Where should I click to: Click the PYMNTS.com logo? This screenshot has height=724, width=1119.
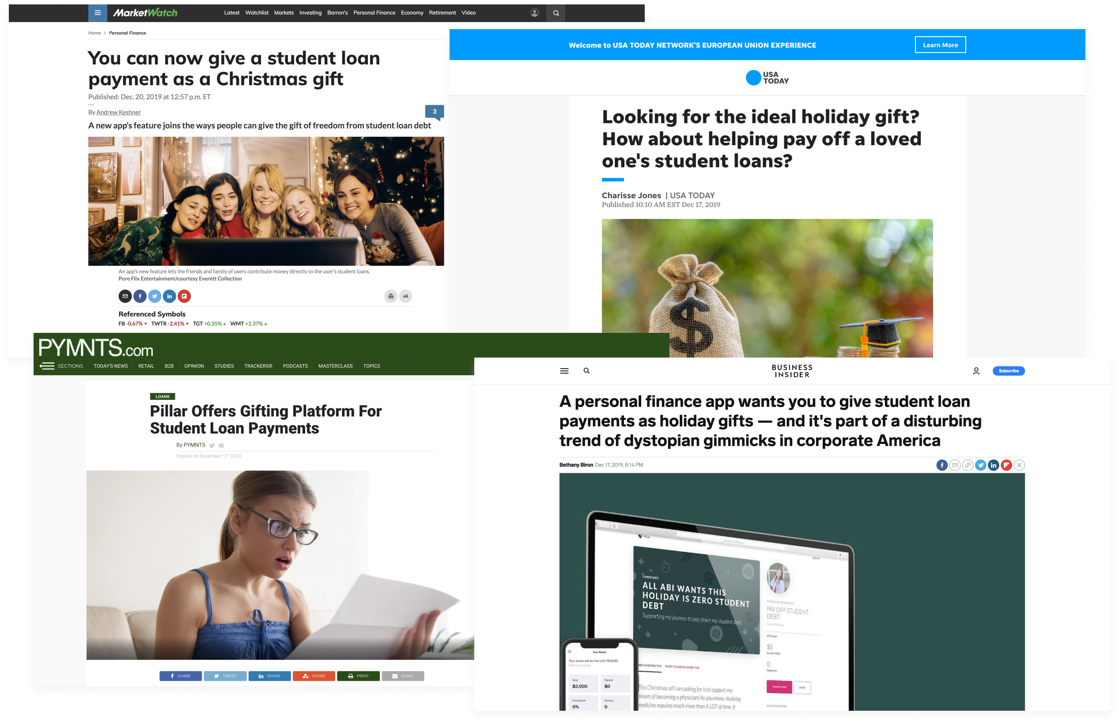click(96, 348)
